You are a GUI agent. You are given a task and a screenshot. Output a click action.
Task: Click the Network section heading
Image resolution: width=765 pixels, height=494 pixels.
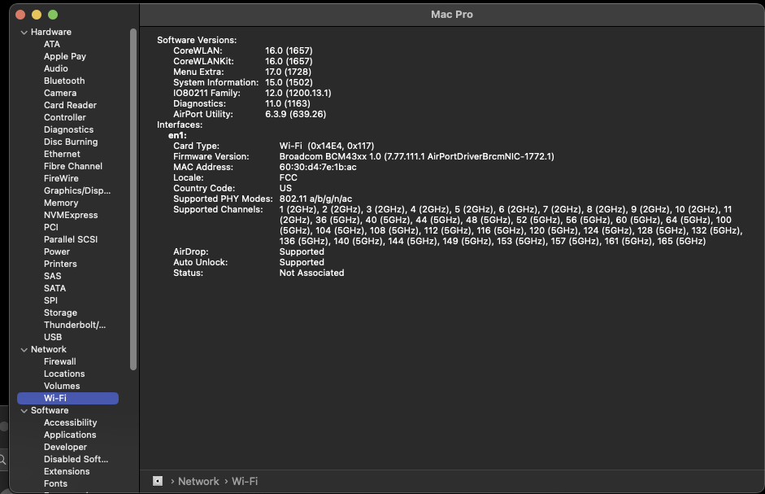pos(48,349)
